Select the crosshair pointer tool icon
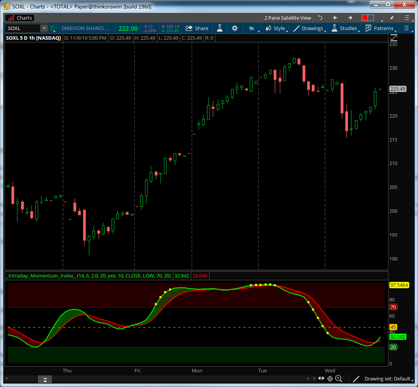Viewport: 418px width, 387px height. pos(330,378)
